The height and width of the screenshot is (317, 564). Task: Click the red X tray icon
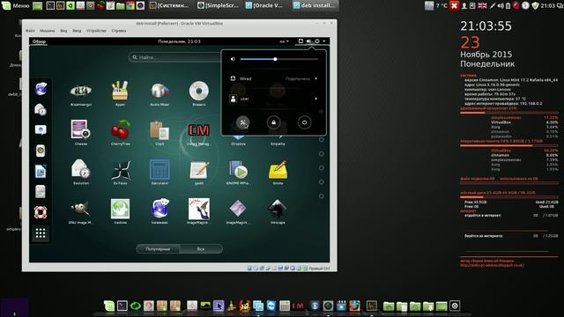pyautogui.click(x=454, y=5)
